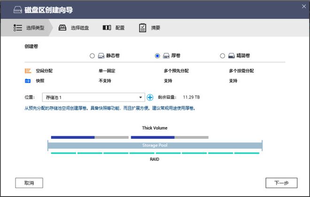
Task: Click the 多个预先分配 text
Action: (x=176, y=71)
